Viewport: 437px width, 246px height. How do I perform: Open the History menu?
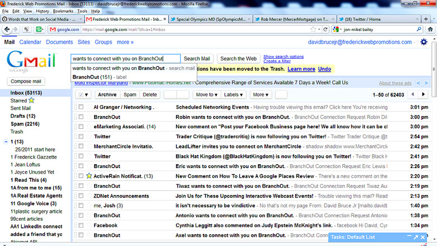pyautogui.click(x=43, y=11)
